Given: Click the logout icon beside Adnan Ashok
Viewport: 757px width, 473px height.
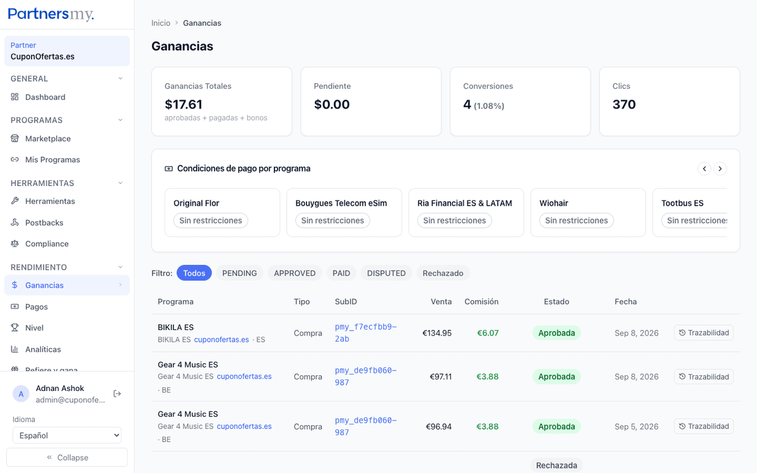Looking at the screenshot, I should (x=117, y=394).
